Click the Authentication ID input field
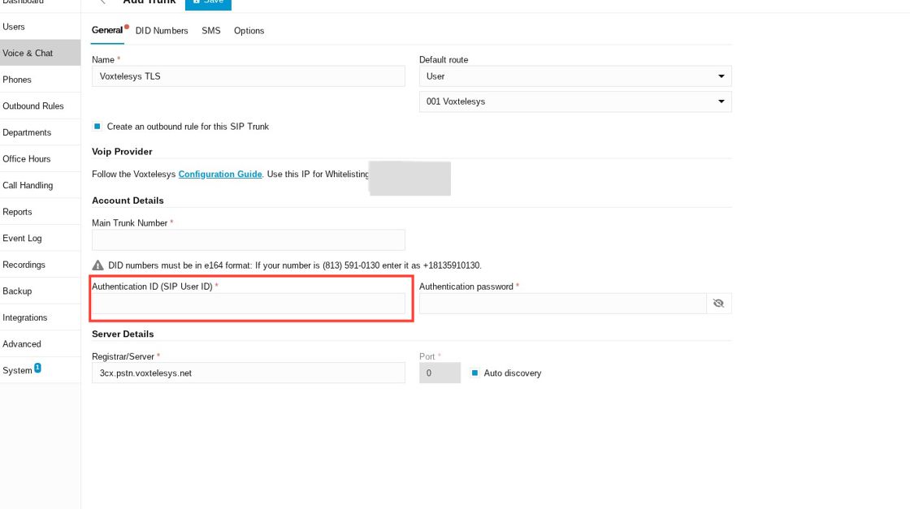This screenshot has width=910, height=509. tap(249, 303)
